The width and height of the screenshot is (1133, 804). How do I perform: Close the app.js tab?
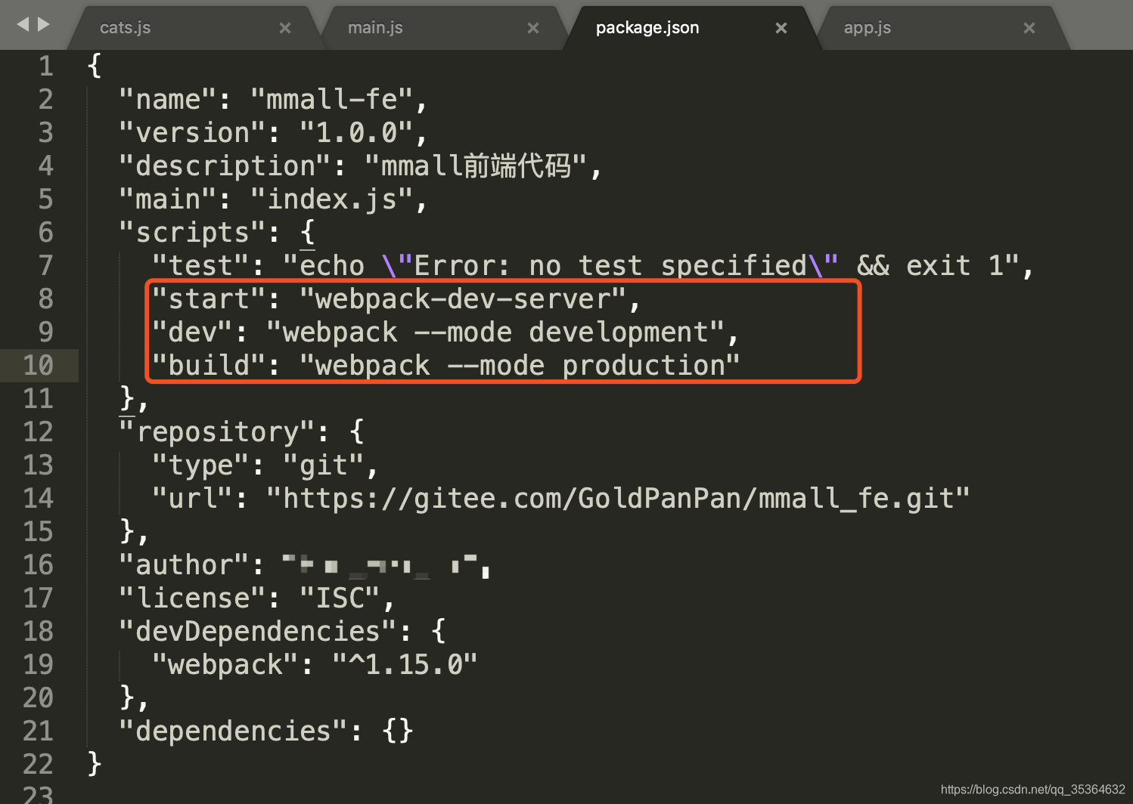(x=1029, y=28)
